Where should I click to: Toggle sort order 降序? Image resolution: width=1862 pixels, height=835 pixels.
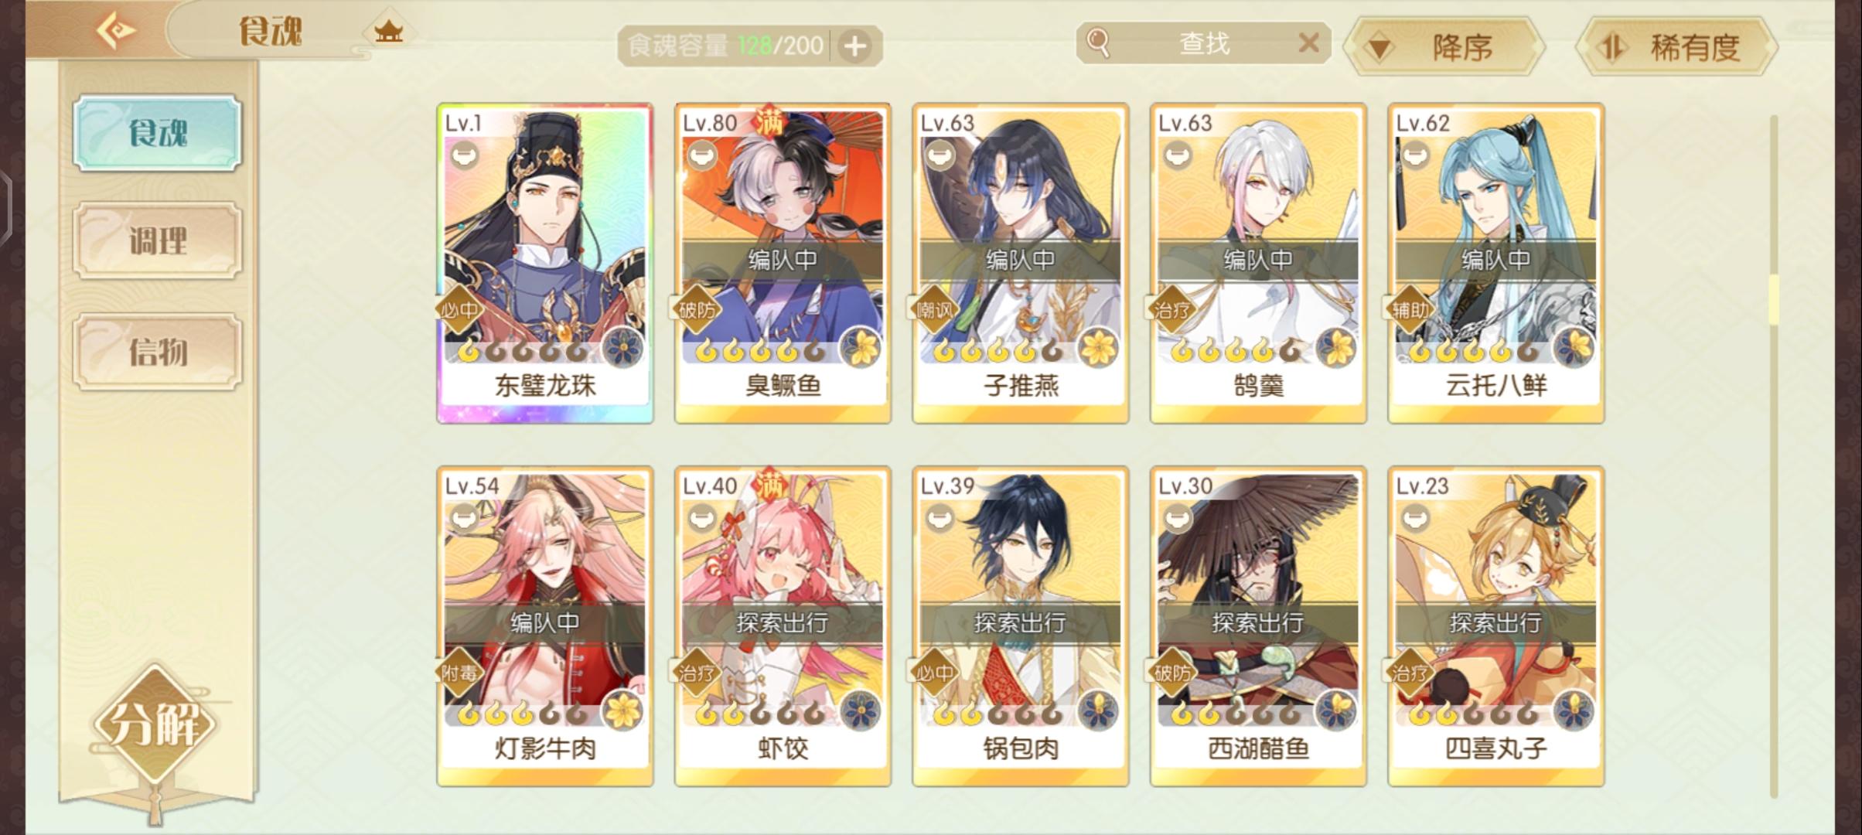pyautogui.click(x=1444, y=48)
